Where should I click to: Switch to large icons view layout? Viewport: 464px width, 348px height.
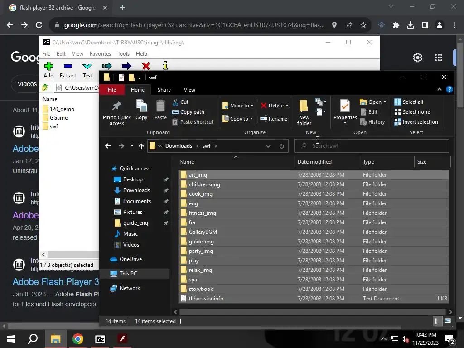click(448, 321)
